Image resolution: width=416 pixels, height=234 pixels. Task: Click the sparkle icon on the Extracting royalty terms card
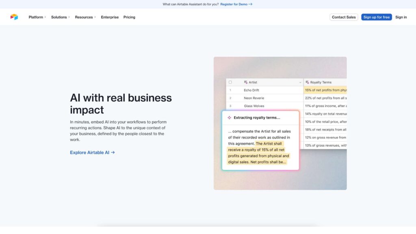230,117
